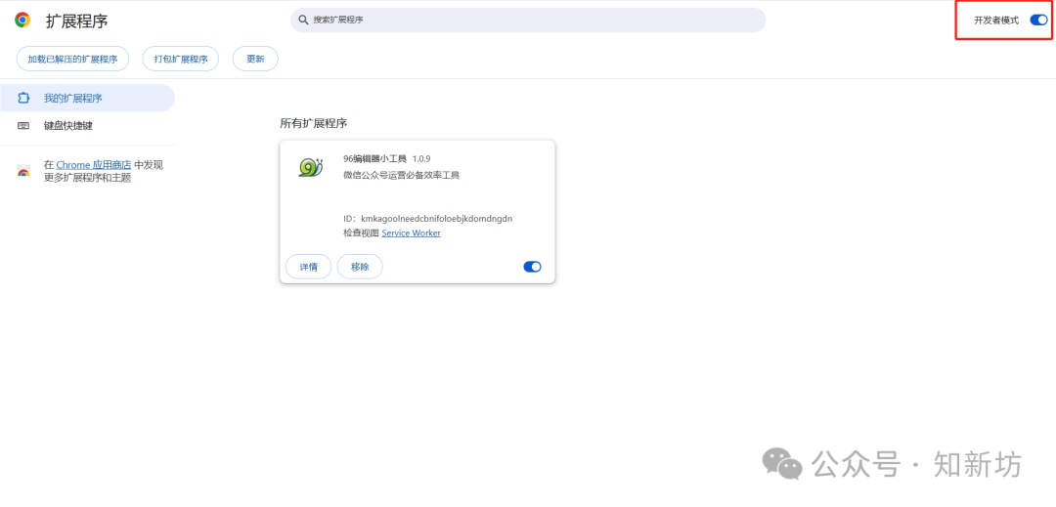Click the magnifier icon in the search bar
1056x507 pixels.
coord(303,21)
